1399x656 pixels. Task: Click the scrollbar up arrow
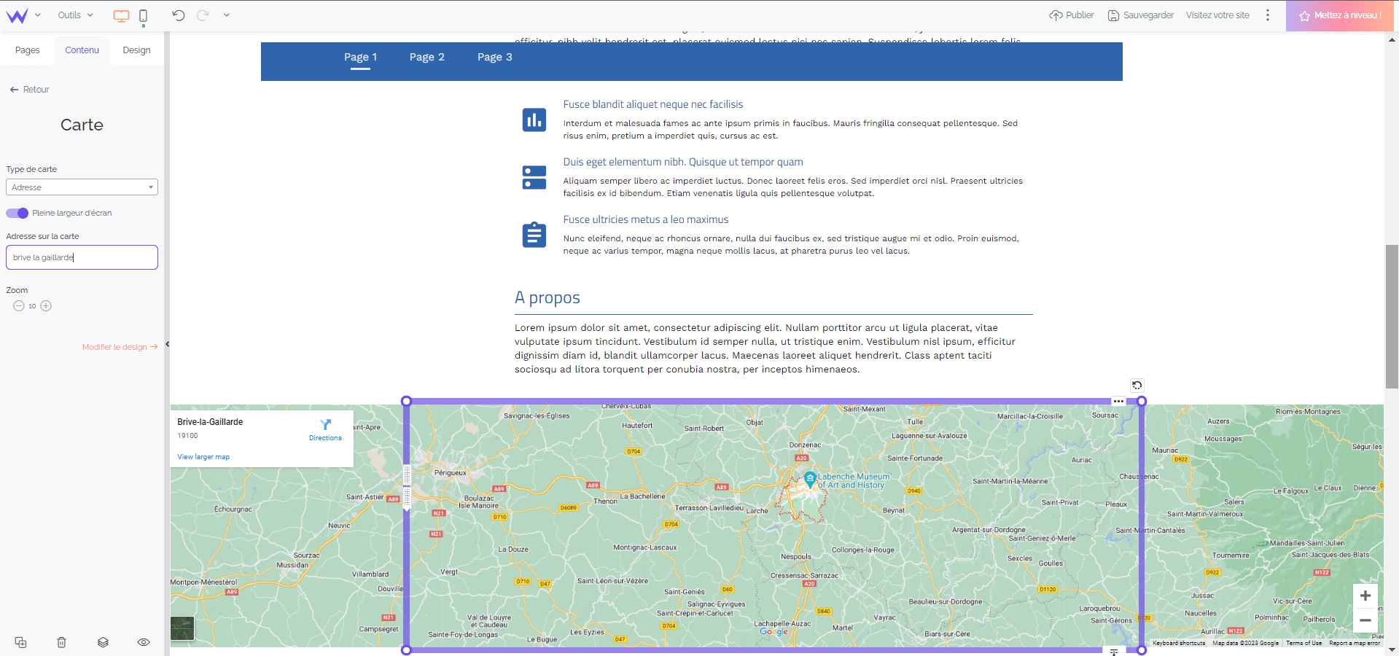1392,39
